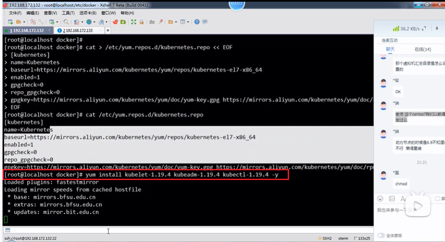Viewport: 445px width, 242px height.
Task: Expand the globe encoding dropdown arrow
Action: (x=94, y=22)
